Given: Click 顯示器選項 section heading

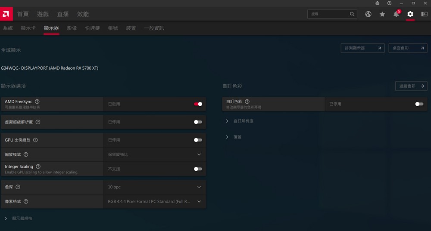Looking at the screenshot, I should tap(13, 86).
